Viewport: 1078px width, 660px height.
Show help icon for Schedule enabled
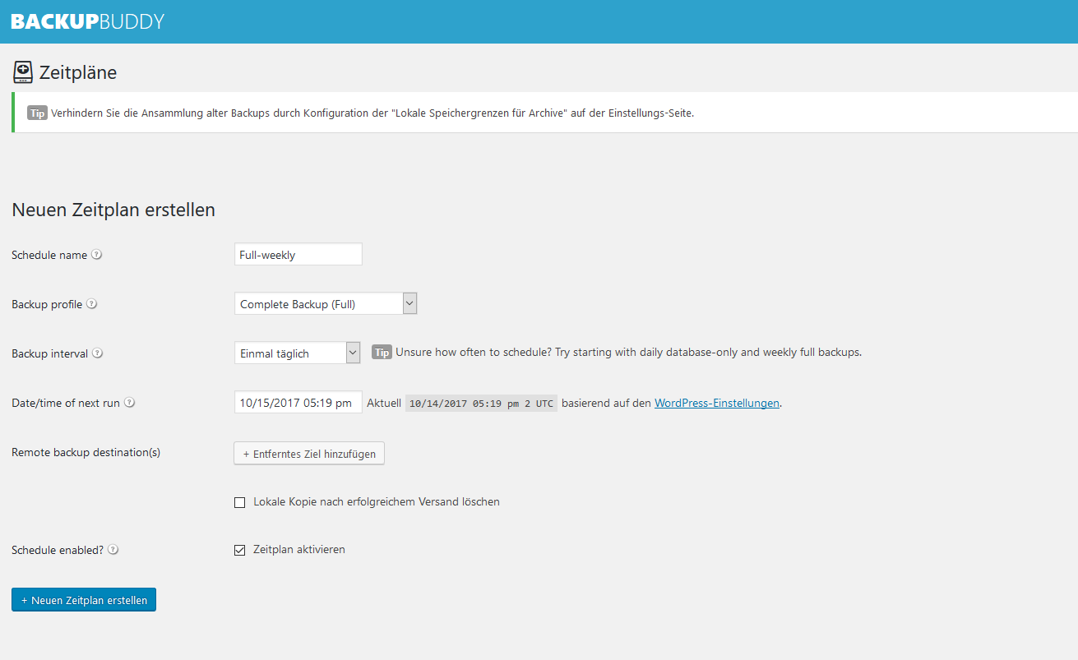(113, 550)
